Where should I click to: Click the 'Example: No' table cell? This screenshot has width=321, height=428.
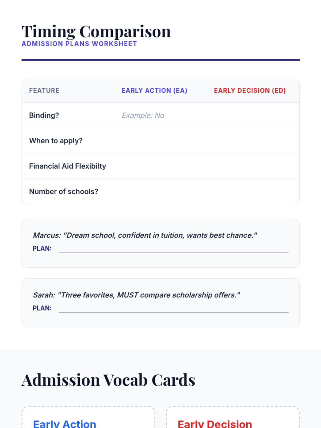pyautogui.click(x=143, y=115)
